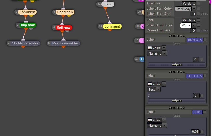This screenshot has width=213, height=136.
Task: Click orange output connector under Modify Variables 7
Action: click(23, 46)
